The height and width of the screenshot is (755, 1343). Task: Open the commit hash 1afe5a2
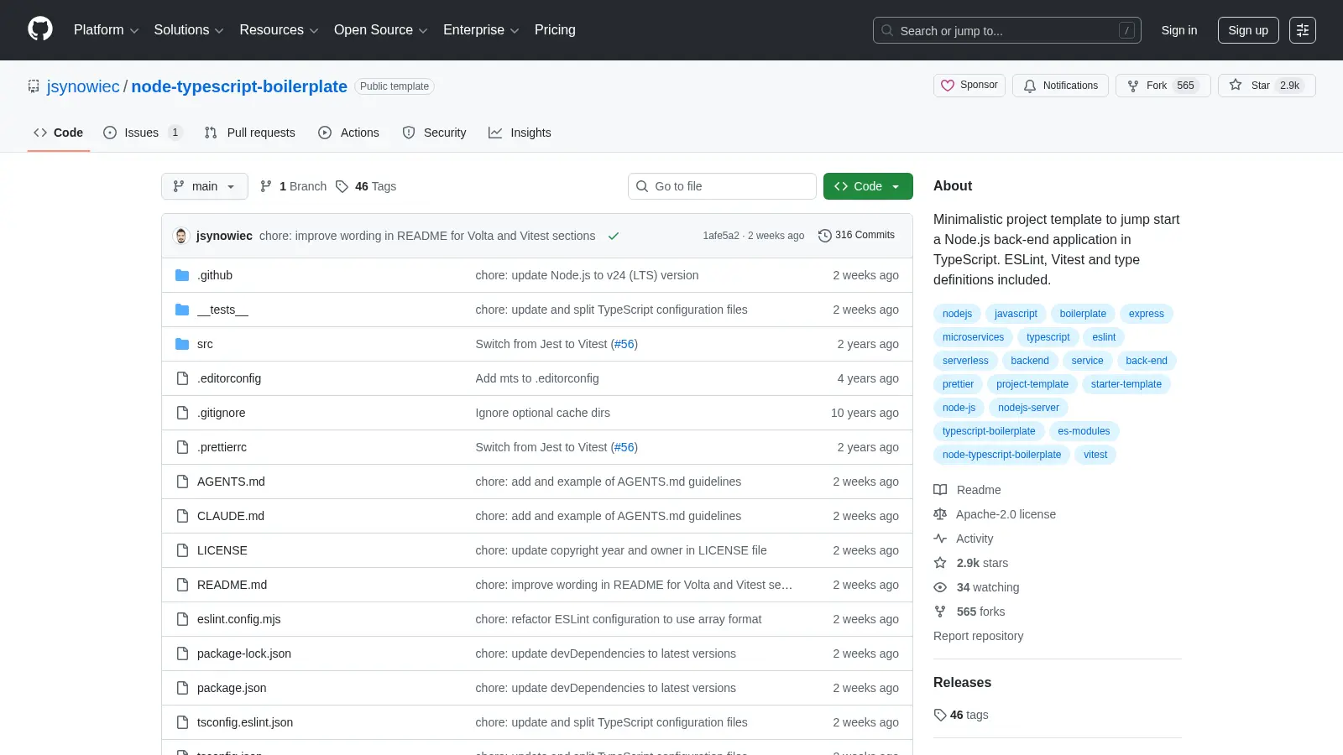pyautogui.click(x=721, y=236)
